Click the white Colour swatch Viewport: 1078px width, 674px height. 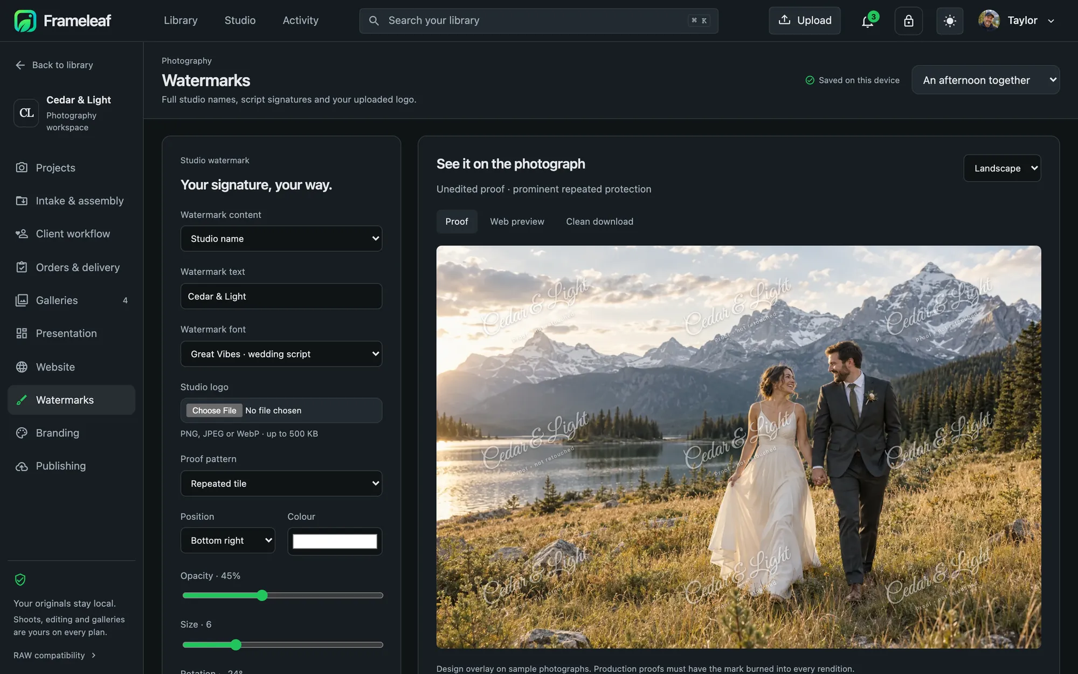point(335,541)
